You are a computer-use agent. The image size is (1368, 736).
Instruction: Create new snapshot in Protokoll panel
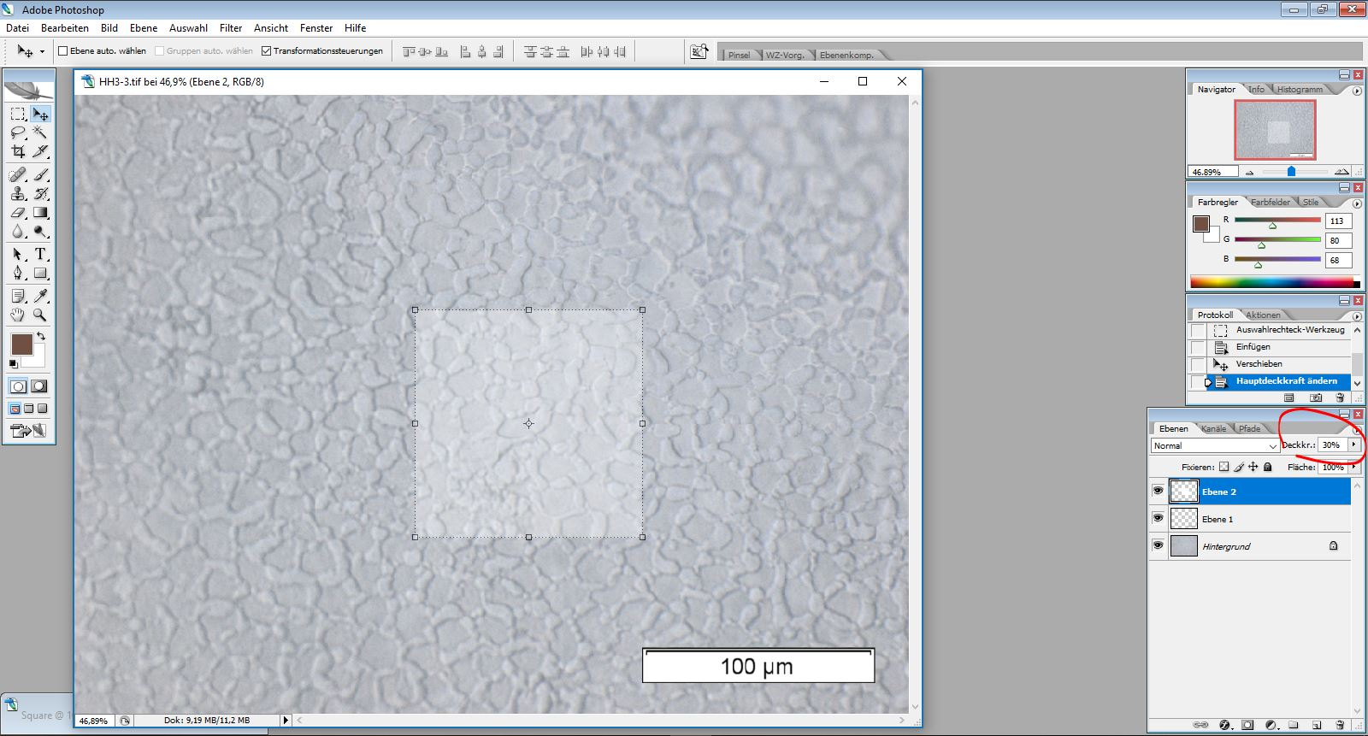1316,397
